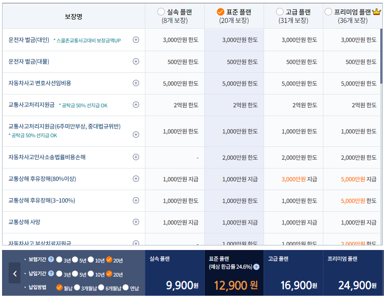Viewport: 384px width, 297px height.
Task: Set 보험기간 to 20년
Action: coord(109,260)
